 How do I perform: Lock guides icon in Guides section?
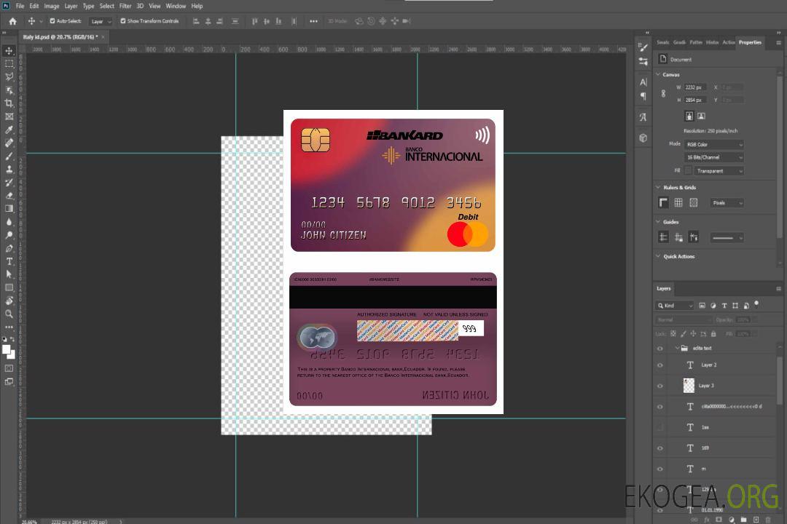click(678, 237)
